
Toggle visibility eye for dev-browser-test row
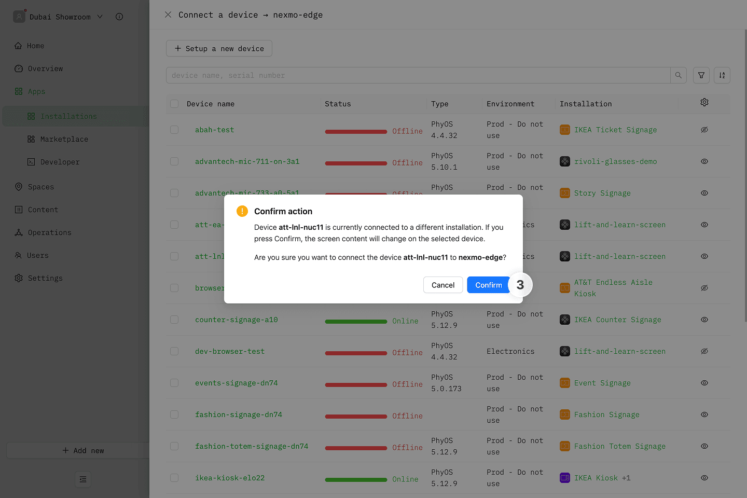click(x=704, y=351)
